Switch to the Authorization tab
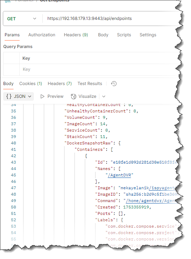 coord(42,35)
